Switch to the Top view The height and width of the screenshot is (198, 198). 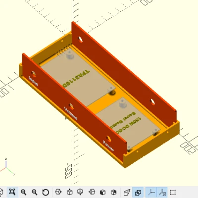70,192
